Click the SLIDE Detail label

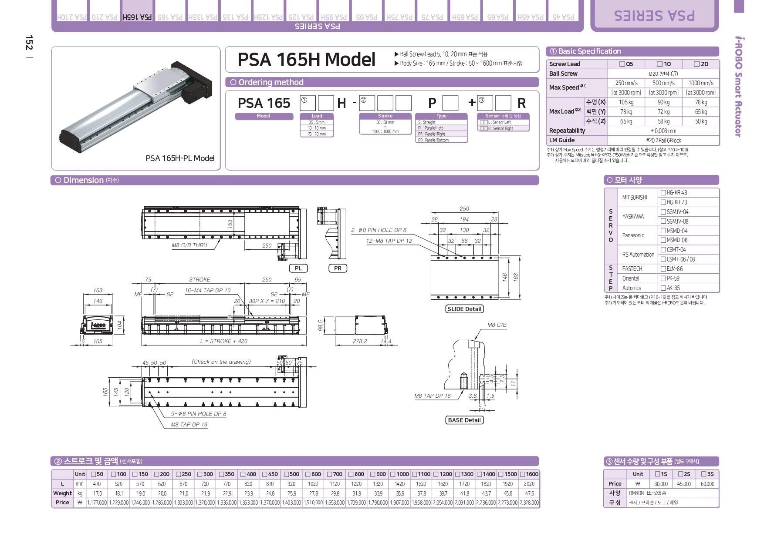464,309
